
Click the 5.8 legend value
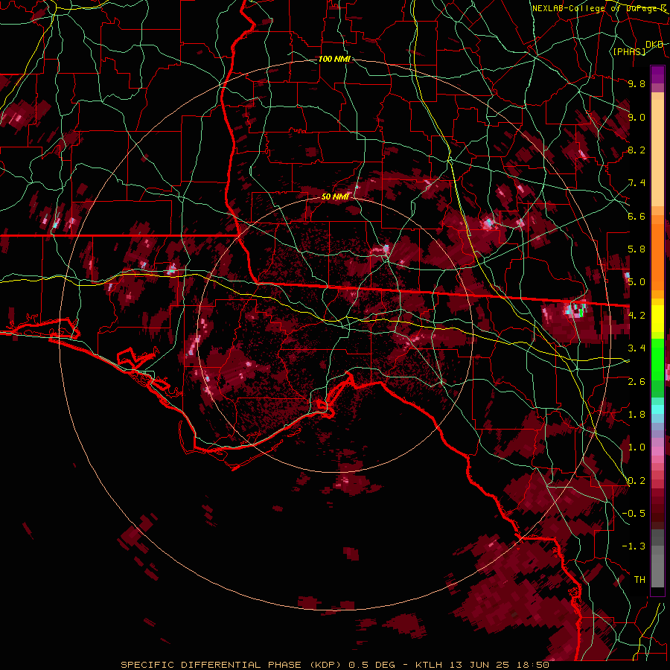(x=636, y=249)
